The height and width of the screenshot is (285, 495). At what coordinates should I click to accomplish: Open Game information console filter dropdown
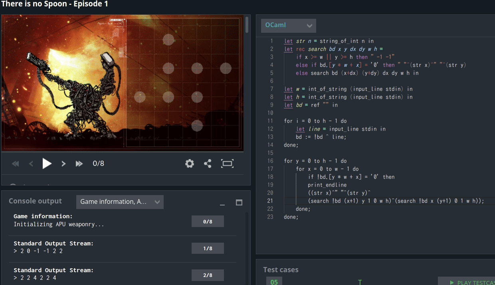pyautogui.click(x=120, y=202)
